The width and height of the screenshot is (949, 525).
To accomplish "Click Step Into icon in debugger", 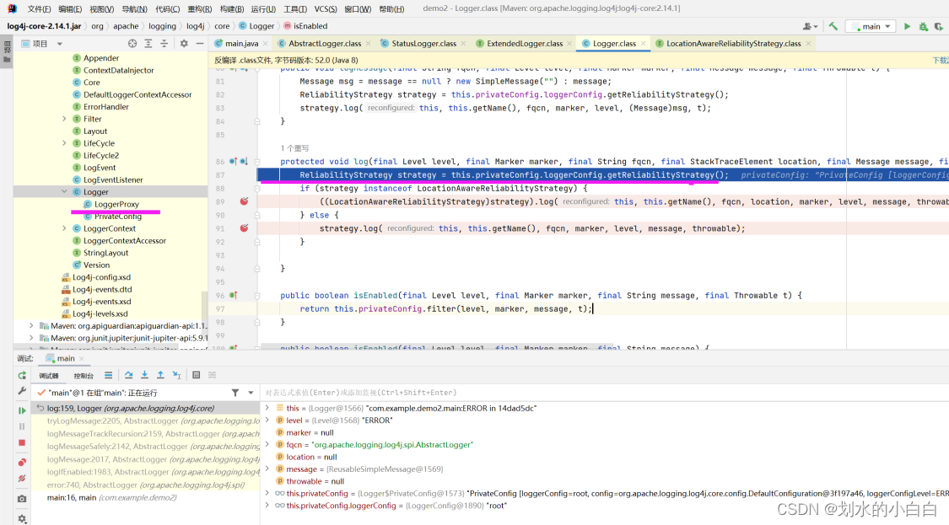I will (144, 375).
